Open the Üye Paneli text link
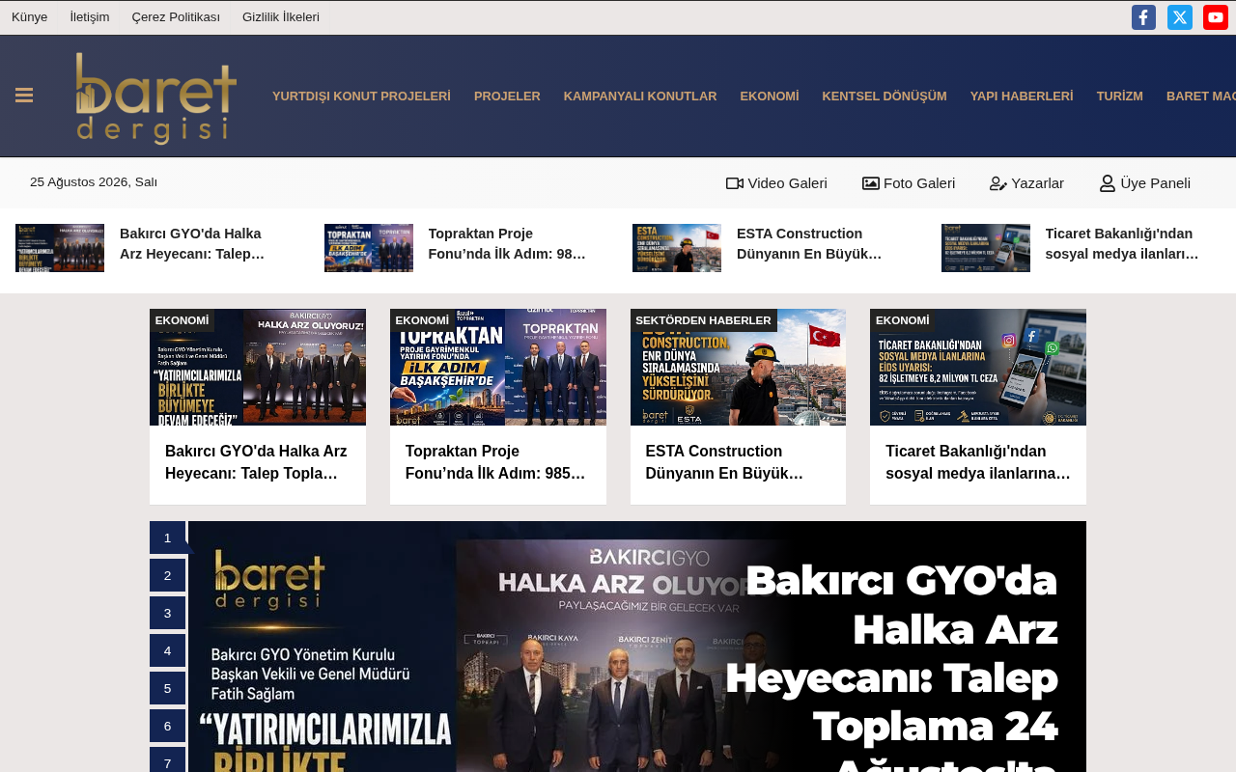 (x=1156, y=183)
